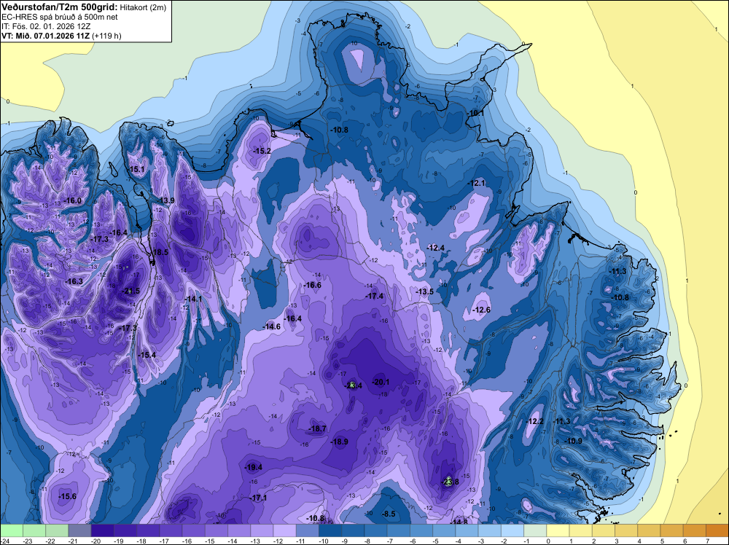Select the 'VT: Mið. 07.01.2026 11Z' valid time
Viewport: 729px width, 545px height.
pyautogui.click(x=45, y=36)
